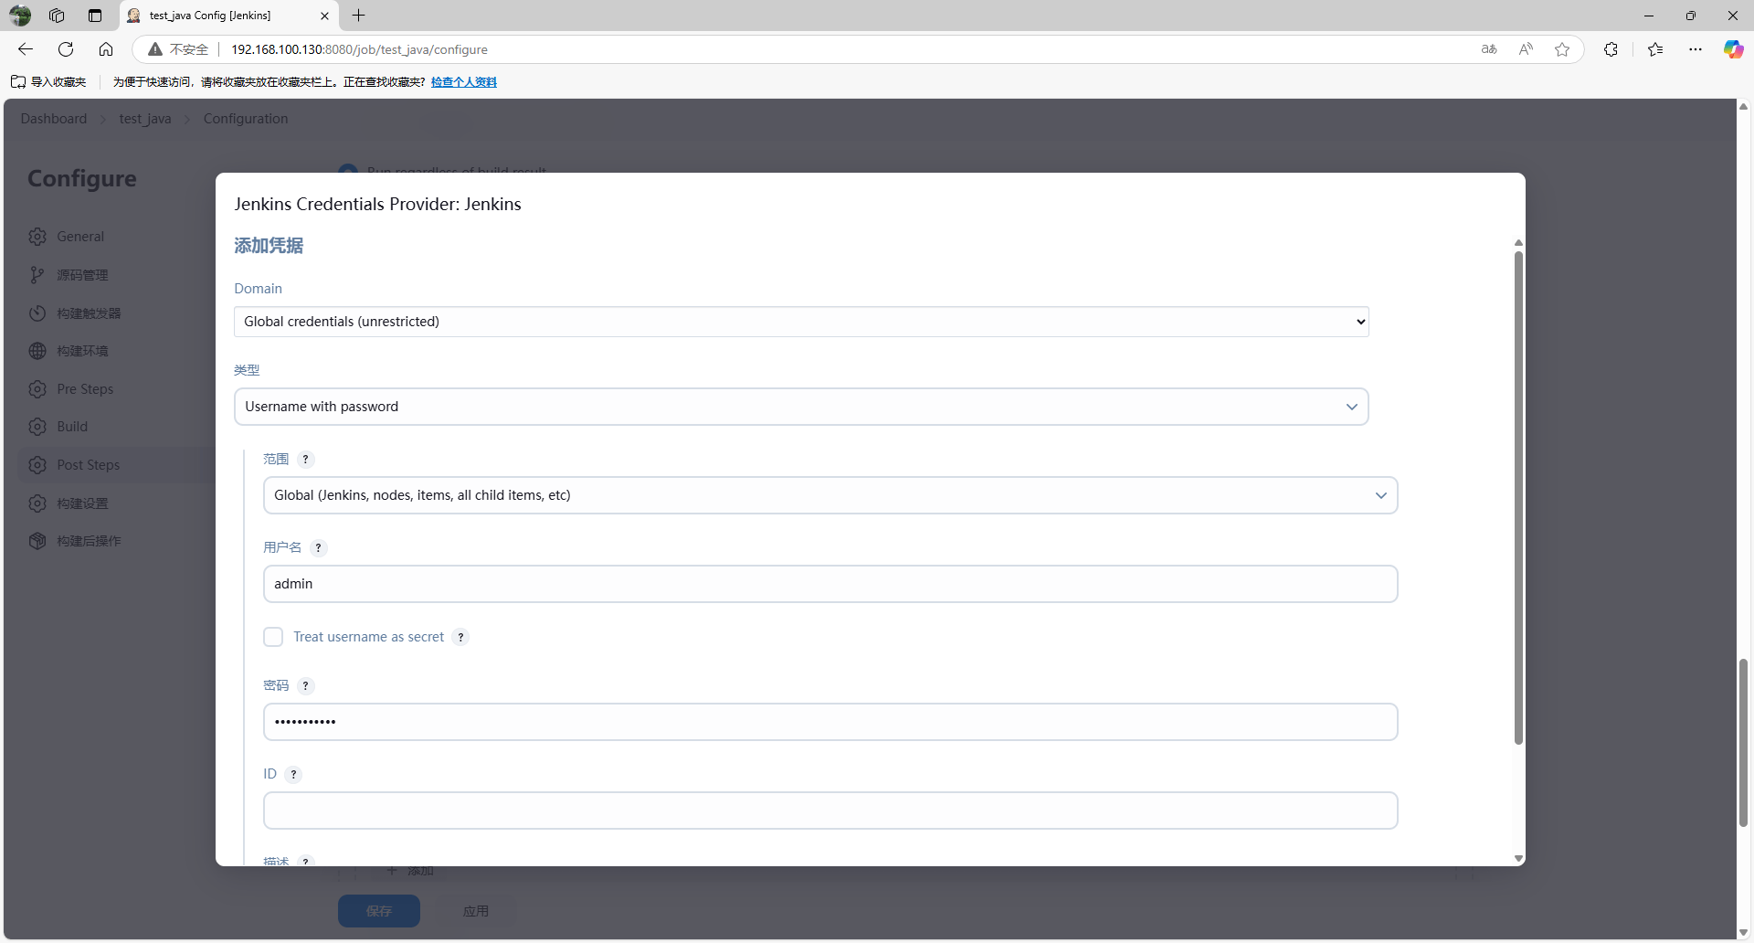Open a new browser tab

359,16
